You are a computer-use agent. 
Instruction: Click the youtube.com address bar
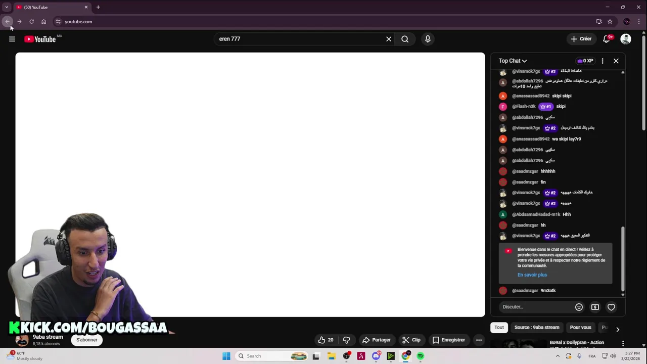pos(323,22)
